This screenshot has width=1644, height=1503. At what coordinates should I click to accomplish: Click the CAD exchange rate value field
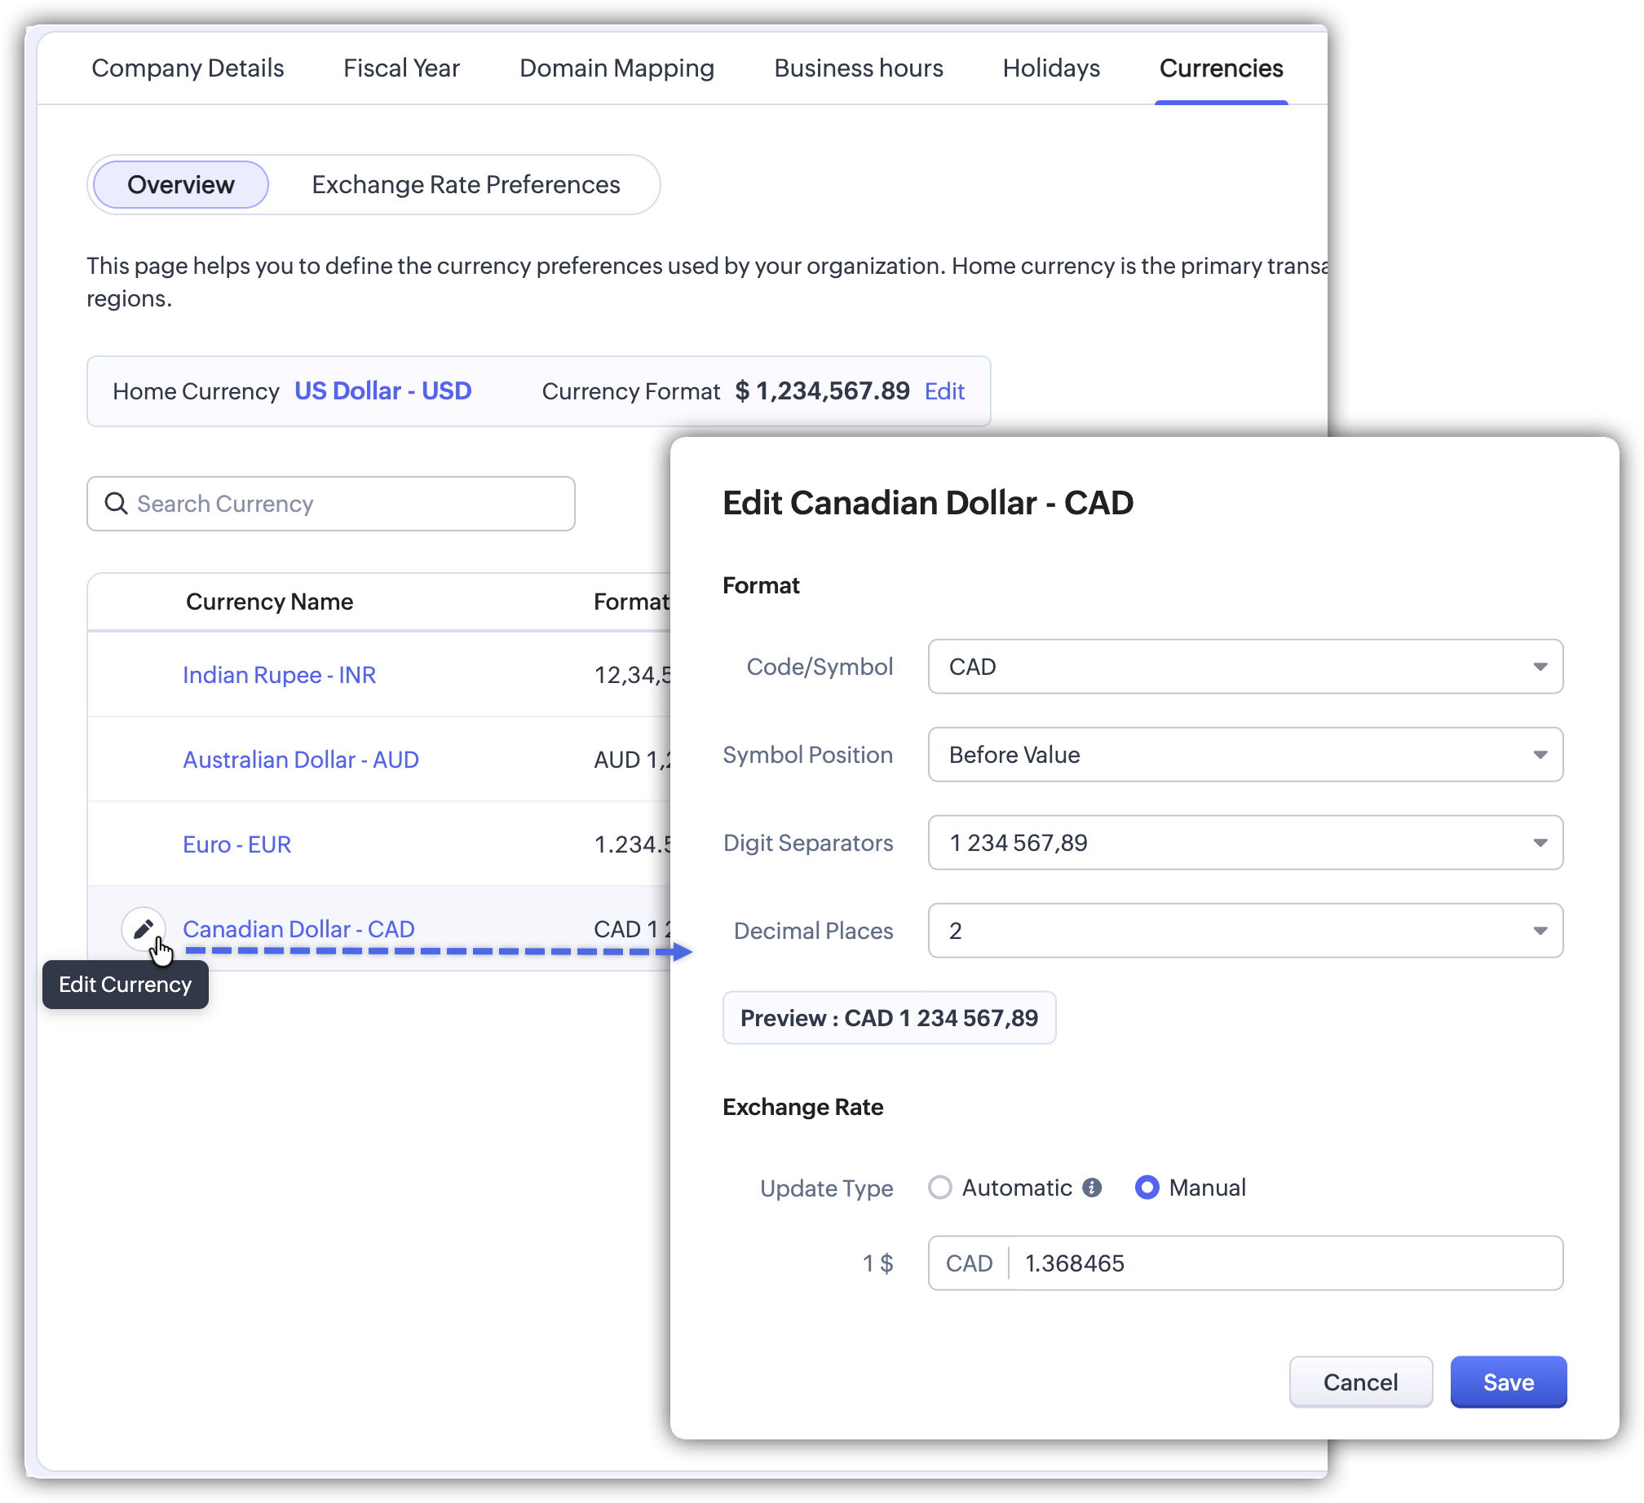coord(1284,1263)
